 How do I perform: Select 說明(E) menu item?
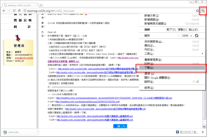[x=172, y=82]
